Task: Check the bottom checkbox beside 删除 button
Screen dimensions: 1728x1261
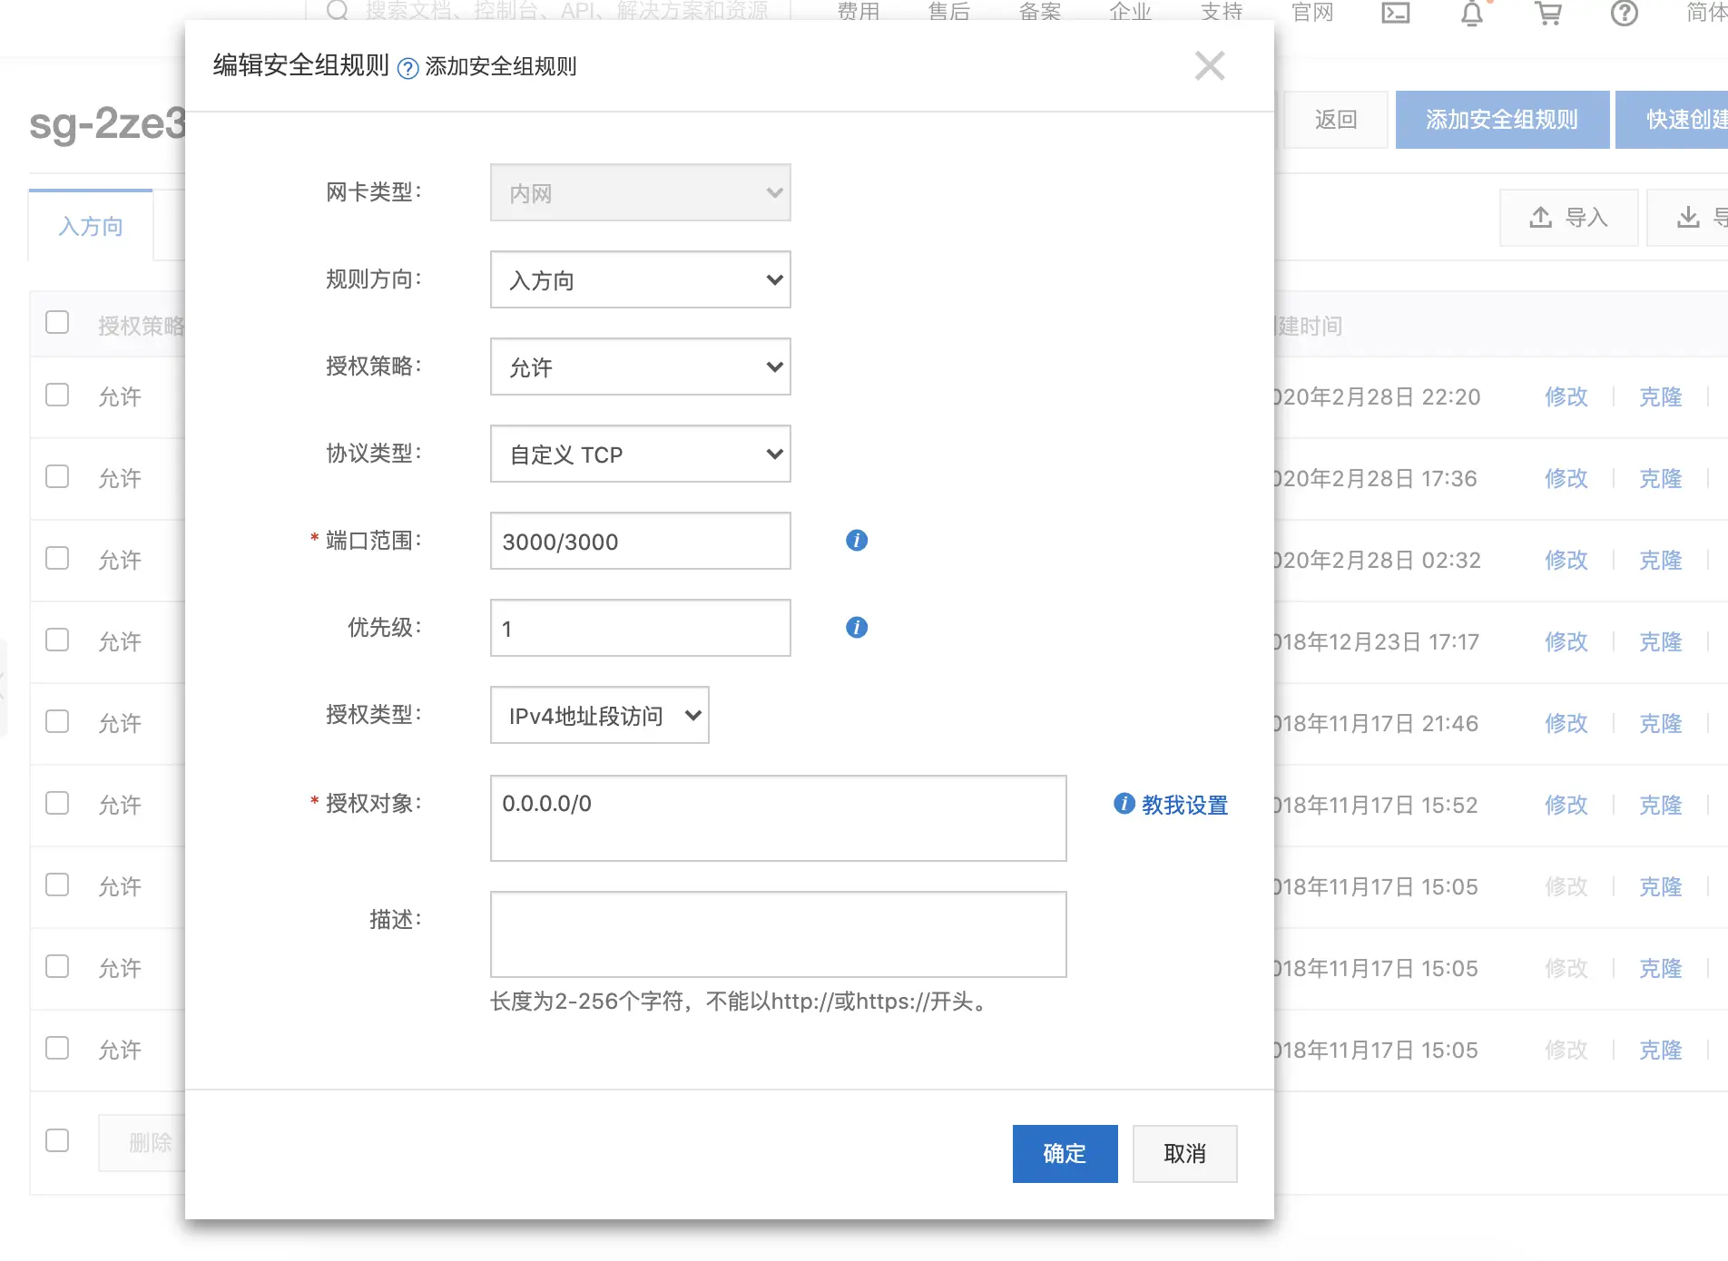Action: point(57,1140)
